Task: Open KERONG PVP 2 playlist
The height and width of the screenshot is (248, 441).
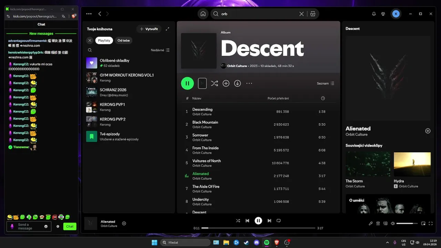Action: (129, 122)
